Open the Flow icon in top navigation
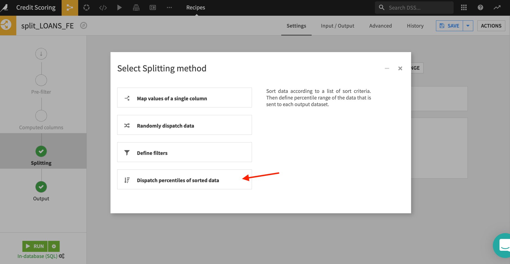Screen dimensions: 510x264 (70, 8)
